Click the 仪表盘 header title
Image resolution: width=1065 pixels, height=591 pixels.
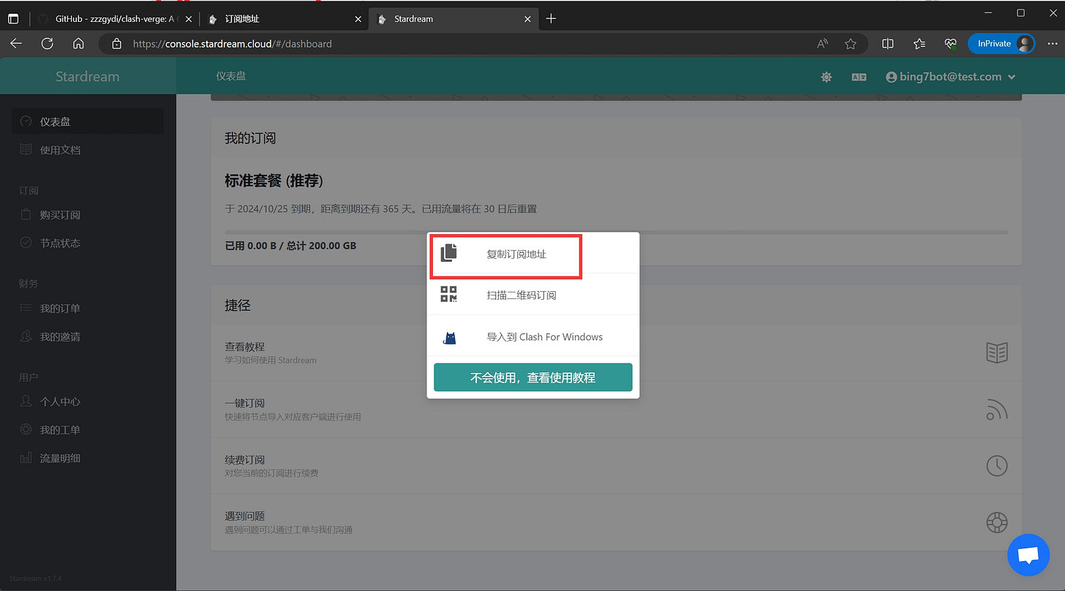tap(231, 76)
